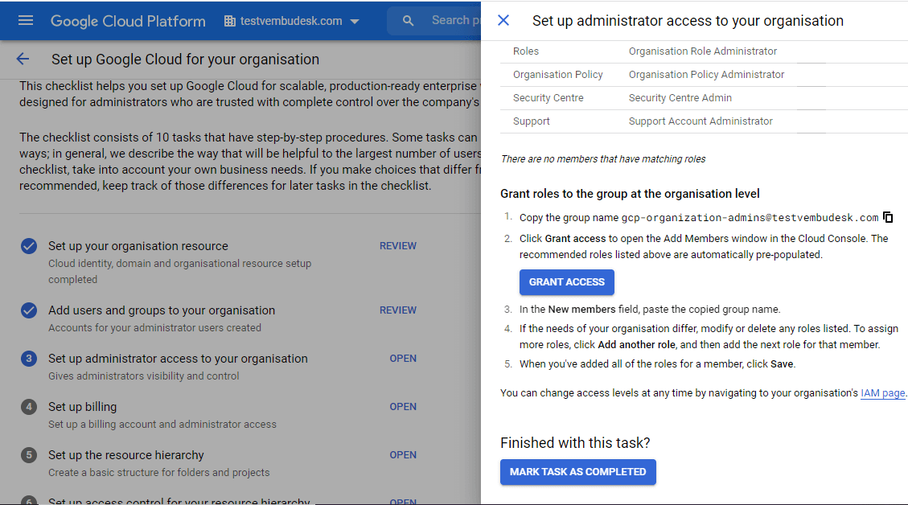The width and height of the screenshot is (908, 505).
Task: Click the Google Cloud Platform logo
Action: coord(128,22)
